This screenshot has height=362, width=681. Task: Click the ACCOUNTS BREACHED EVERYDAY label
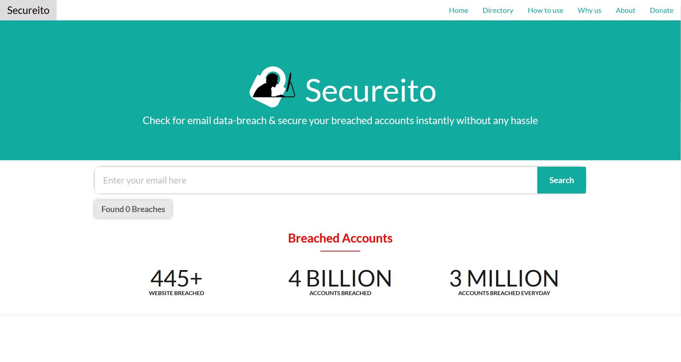(504, 293)
